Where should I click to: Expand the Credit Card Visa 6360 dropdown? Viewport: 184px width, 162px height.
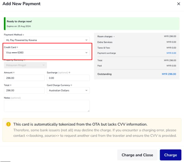47,52
